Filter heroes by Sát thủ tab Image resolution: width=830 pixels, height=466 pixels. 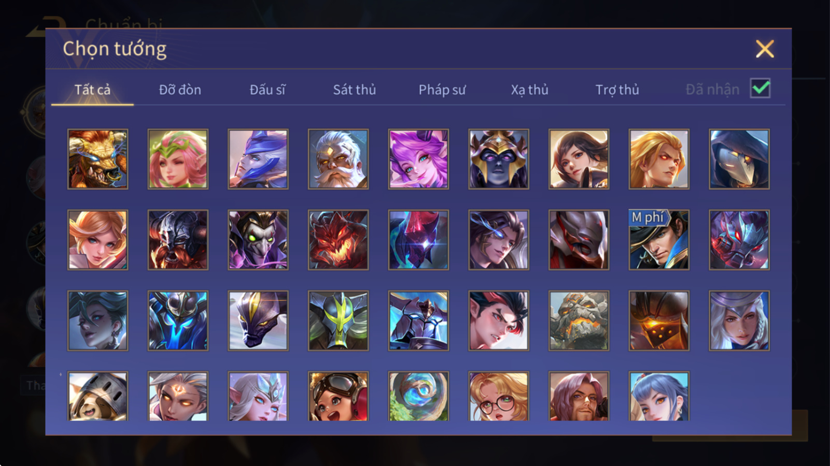click(x=355, y=90)
